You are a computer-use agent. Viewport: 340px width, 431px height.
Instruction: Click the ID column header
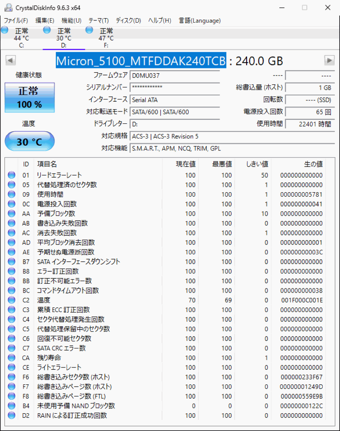tap(26, 164)
